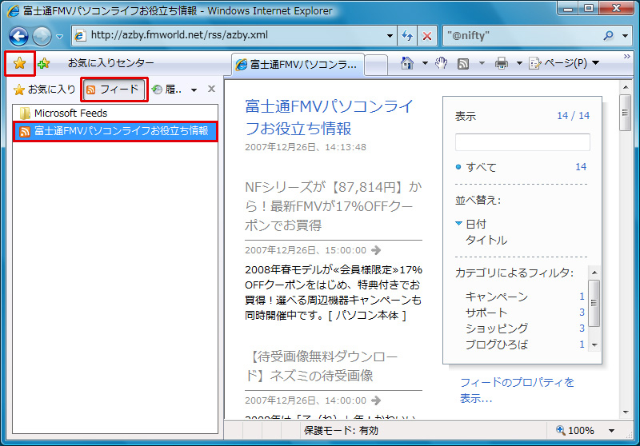Click the Home icon in toolbar
Screen dimensions: 640x446
pos(407,63)
